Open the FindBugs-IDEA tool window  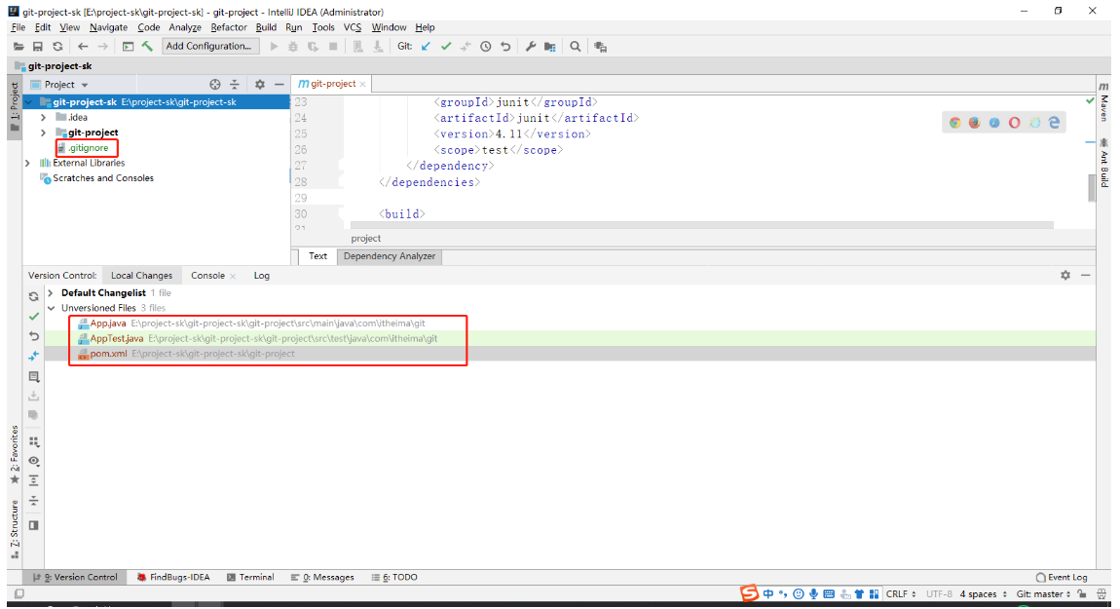click(172, 578)
